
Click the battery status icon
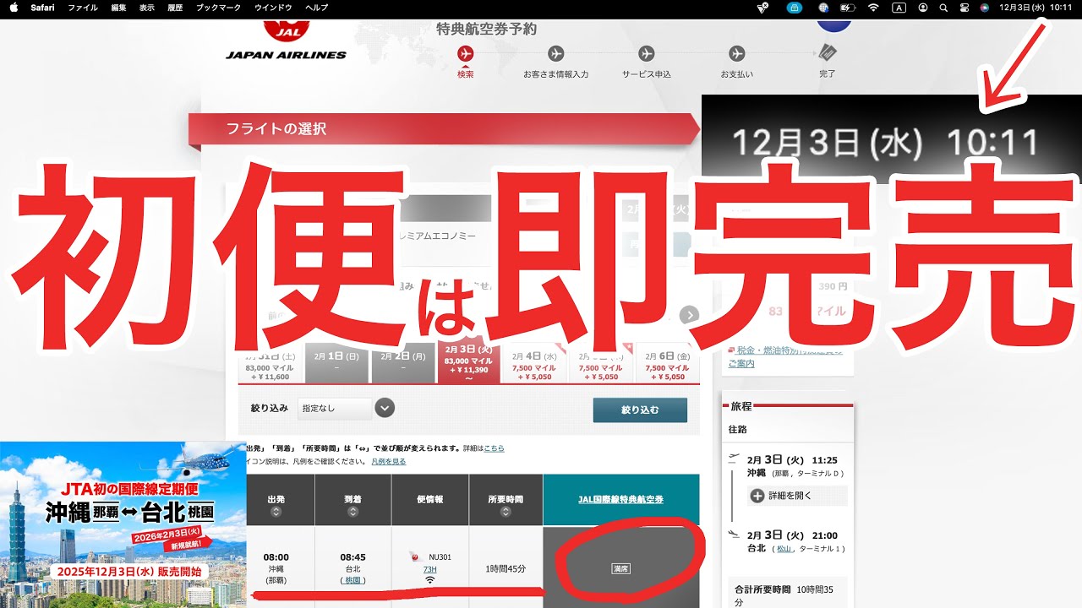click(849, 7)
